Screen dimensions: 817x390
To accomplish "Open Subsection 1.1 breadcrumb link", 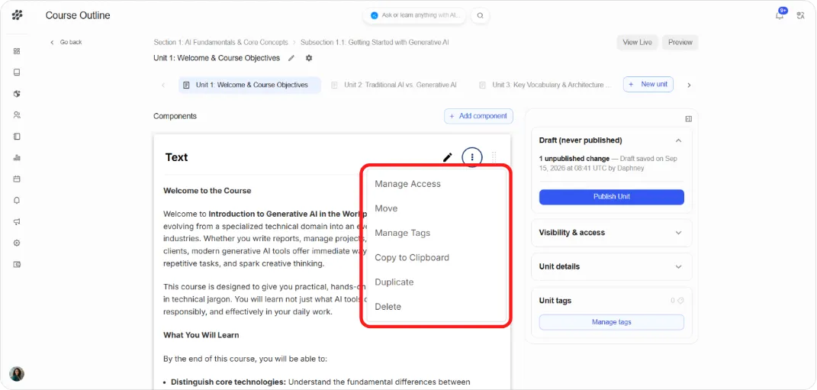I will 375,43.
